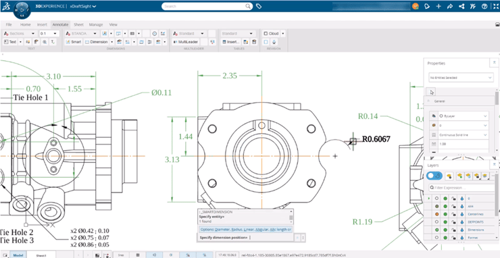Select the Dimension tool in ribbon

click(97, 42)
